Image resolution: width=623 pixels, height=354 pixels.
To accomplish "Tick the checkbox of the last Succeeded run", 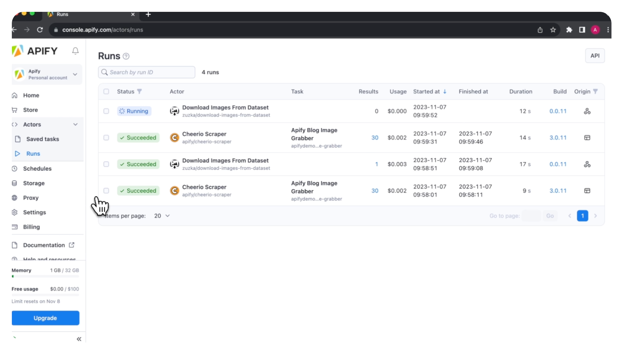I will coord(106,191).
